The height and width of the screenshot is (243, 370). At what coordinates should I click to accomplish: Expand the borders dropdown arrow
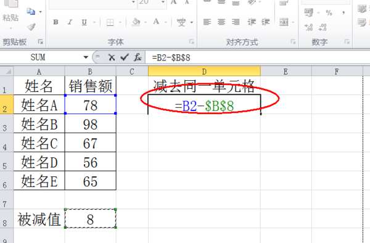(120, 22)
